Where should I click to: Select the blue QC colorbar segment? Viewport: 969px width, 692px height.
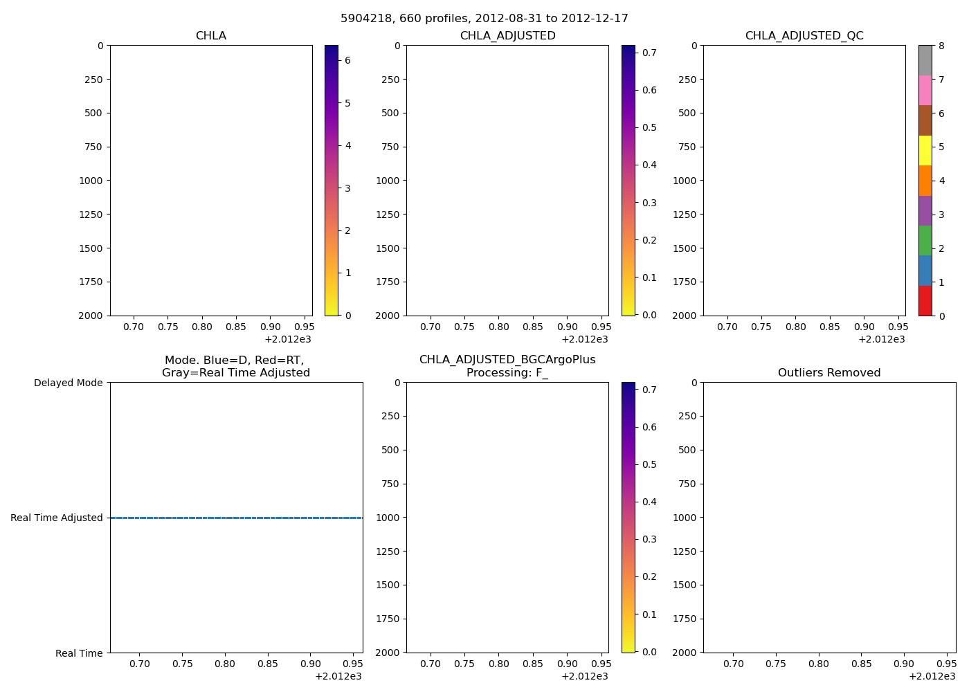tap(925, 271)
